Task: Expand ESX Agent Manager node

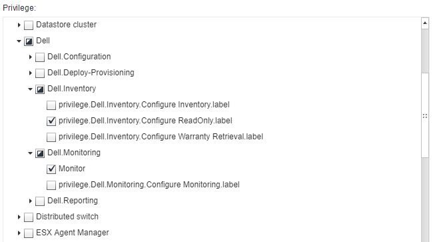Action: pyautogui.click(x=19, y=233)
